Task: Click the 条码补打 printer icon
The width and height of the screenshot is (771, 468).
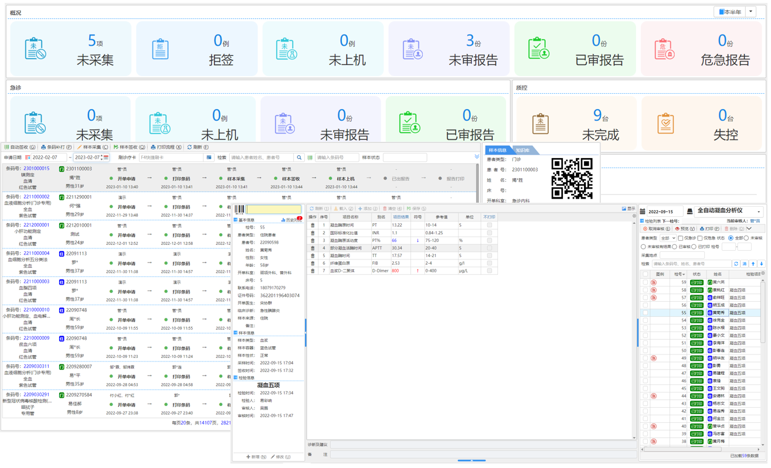Action: coord(43,147)
